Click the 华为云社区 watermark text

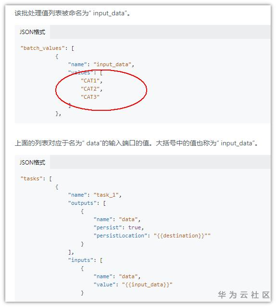(244, 295)
